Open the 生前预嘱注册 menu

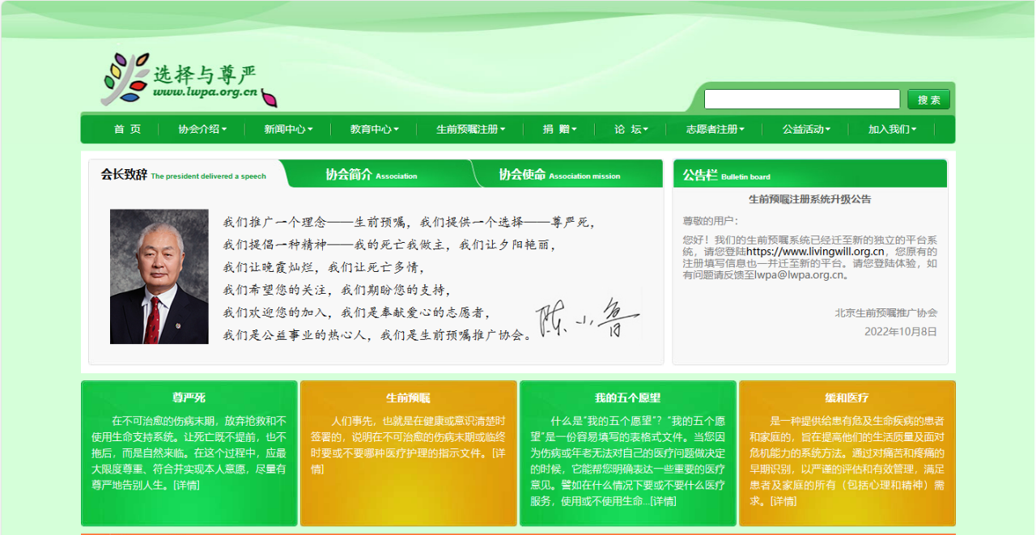click(x=470, y=130)
